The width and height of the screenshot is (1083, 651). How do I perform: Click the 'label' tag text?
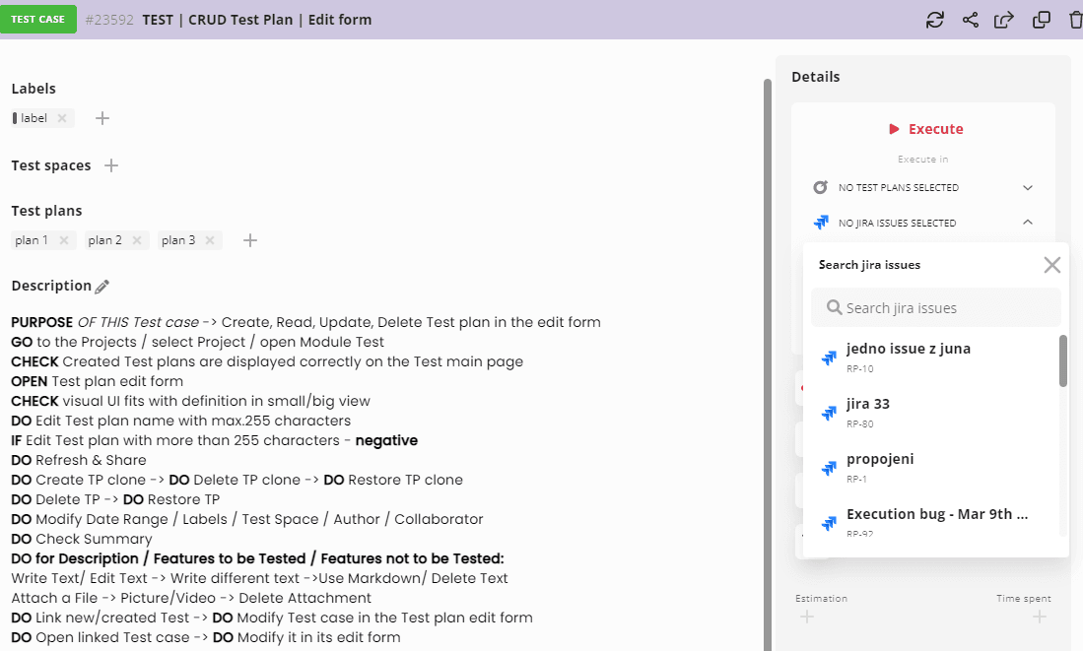[34, 118]
